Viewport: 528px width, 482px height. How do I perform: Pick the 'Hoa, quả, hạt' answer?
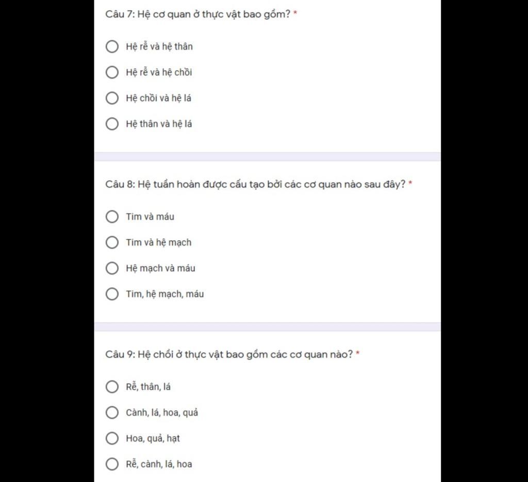(112, 438)
